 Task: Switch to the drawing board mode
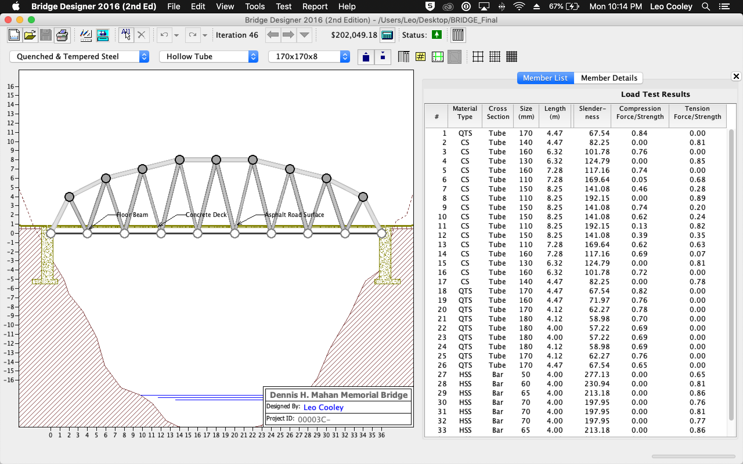pos(86,35)
